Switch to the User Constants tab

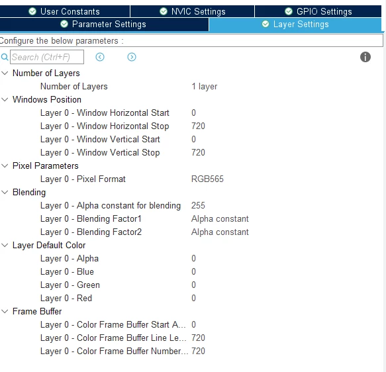click(64, 11)
